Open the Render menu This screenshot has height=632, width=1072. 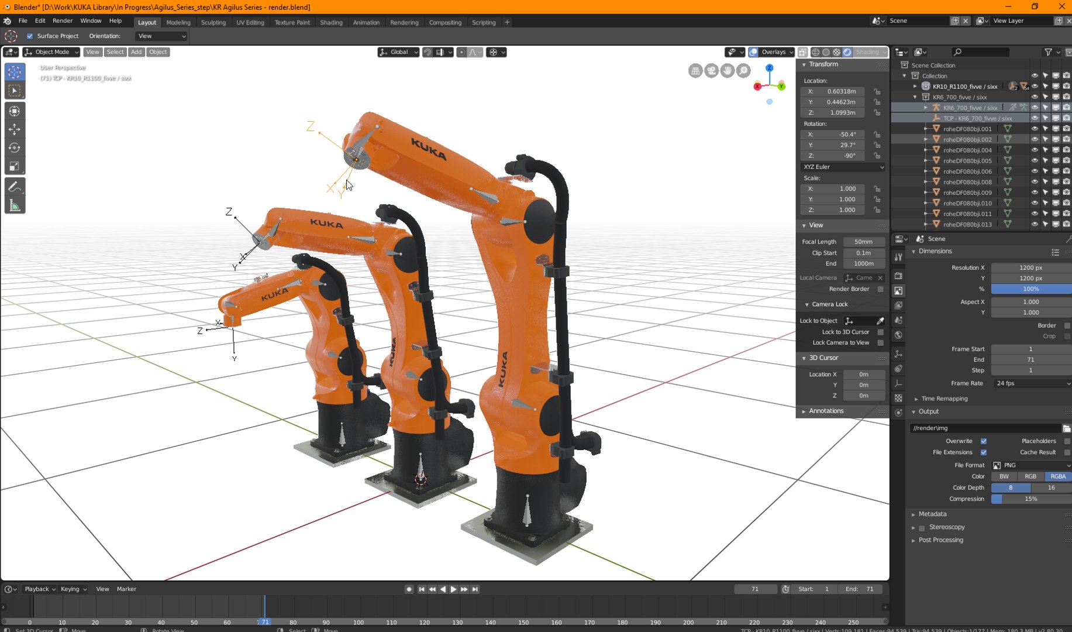click(x=63, y=20)
